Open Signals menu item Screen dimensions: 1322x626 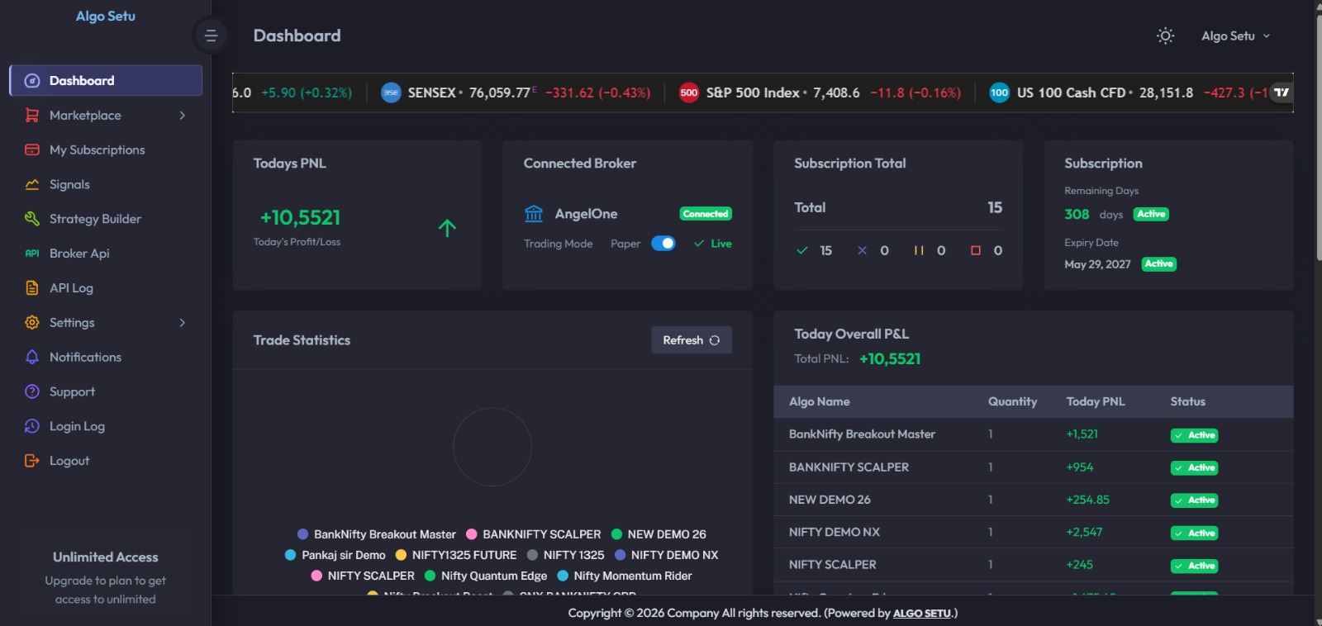106,185
